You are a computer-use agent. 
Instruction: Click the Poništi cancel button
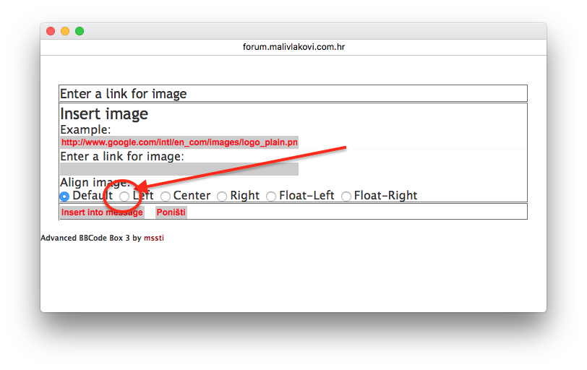[x=171, y=212]
